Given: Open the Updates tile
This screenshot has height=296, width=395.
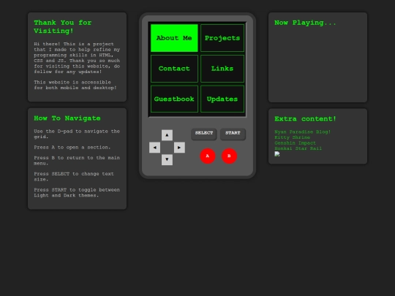Looking at the screenshot, I should tap(222, 99).
